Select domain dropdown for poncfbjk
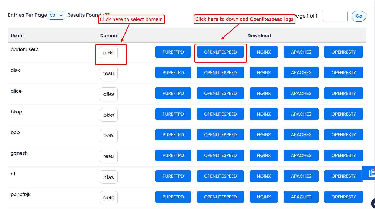The height and width of the screenshot is (209, 375). coord(109,198)
